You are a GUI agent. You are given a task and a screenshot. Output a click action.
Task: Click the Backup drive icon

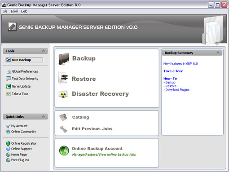coord(64,59)
